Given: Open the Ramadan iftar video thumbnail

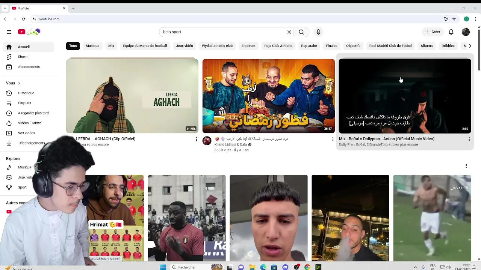Looking at the screenshot, I should pos(269,96).
